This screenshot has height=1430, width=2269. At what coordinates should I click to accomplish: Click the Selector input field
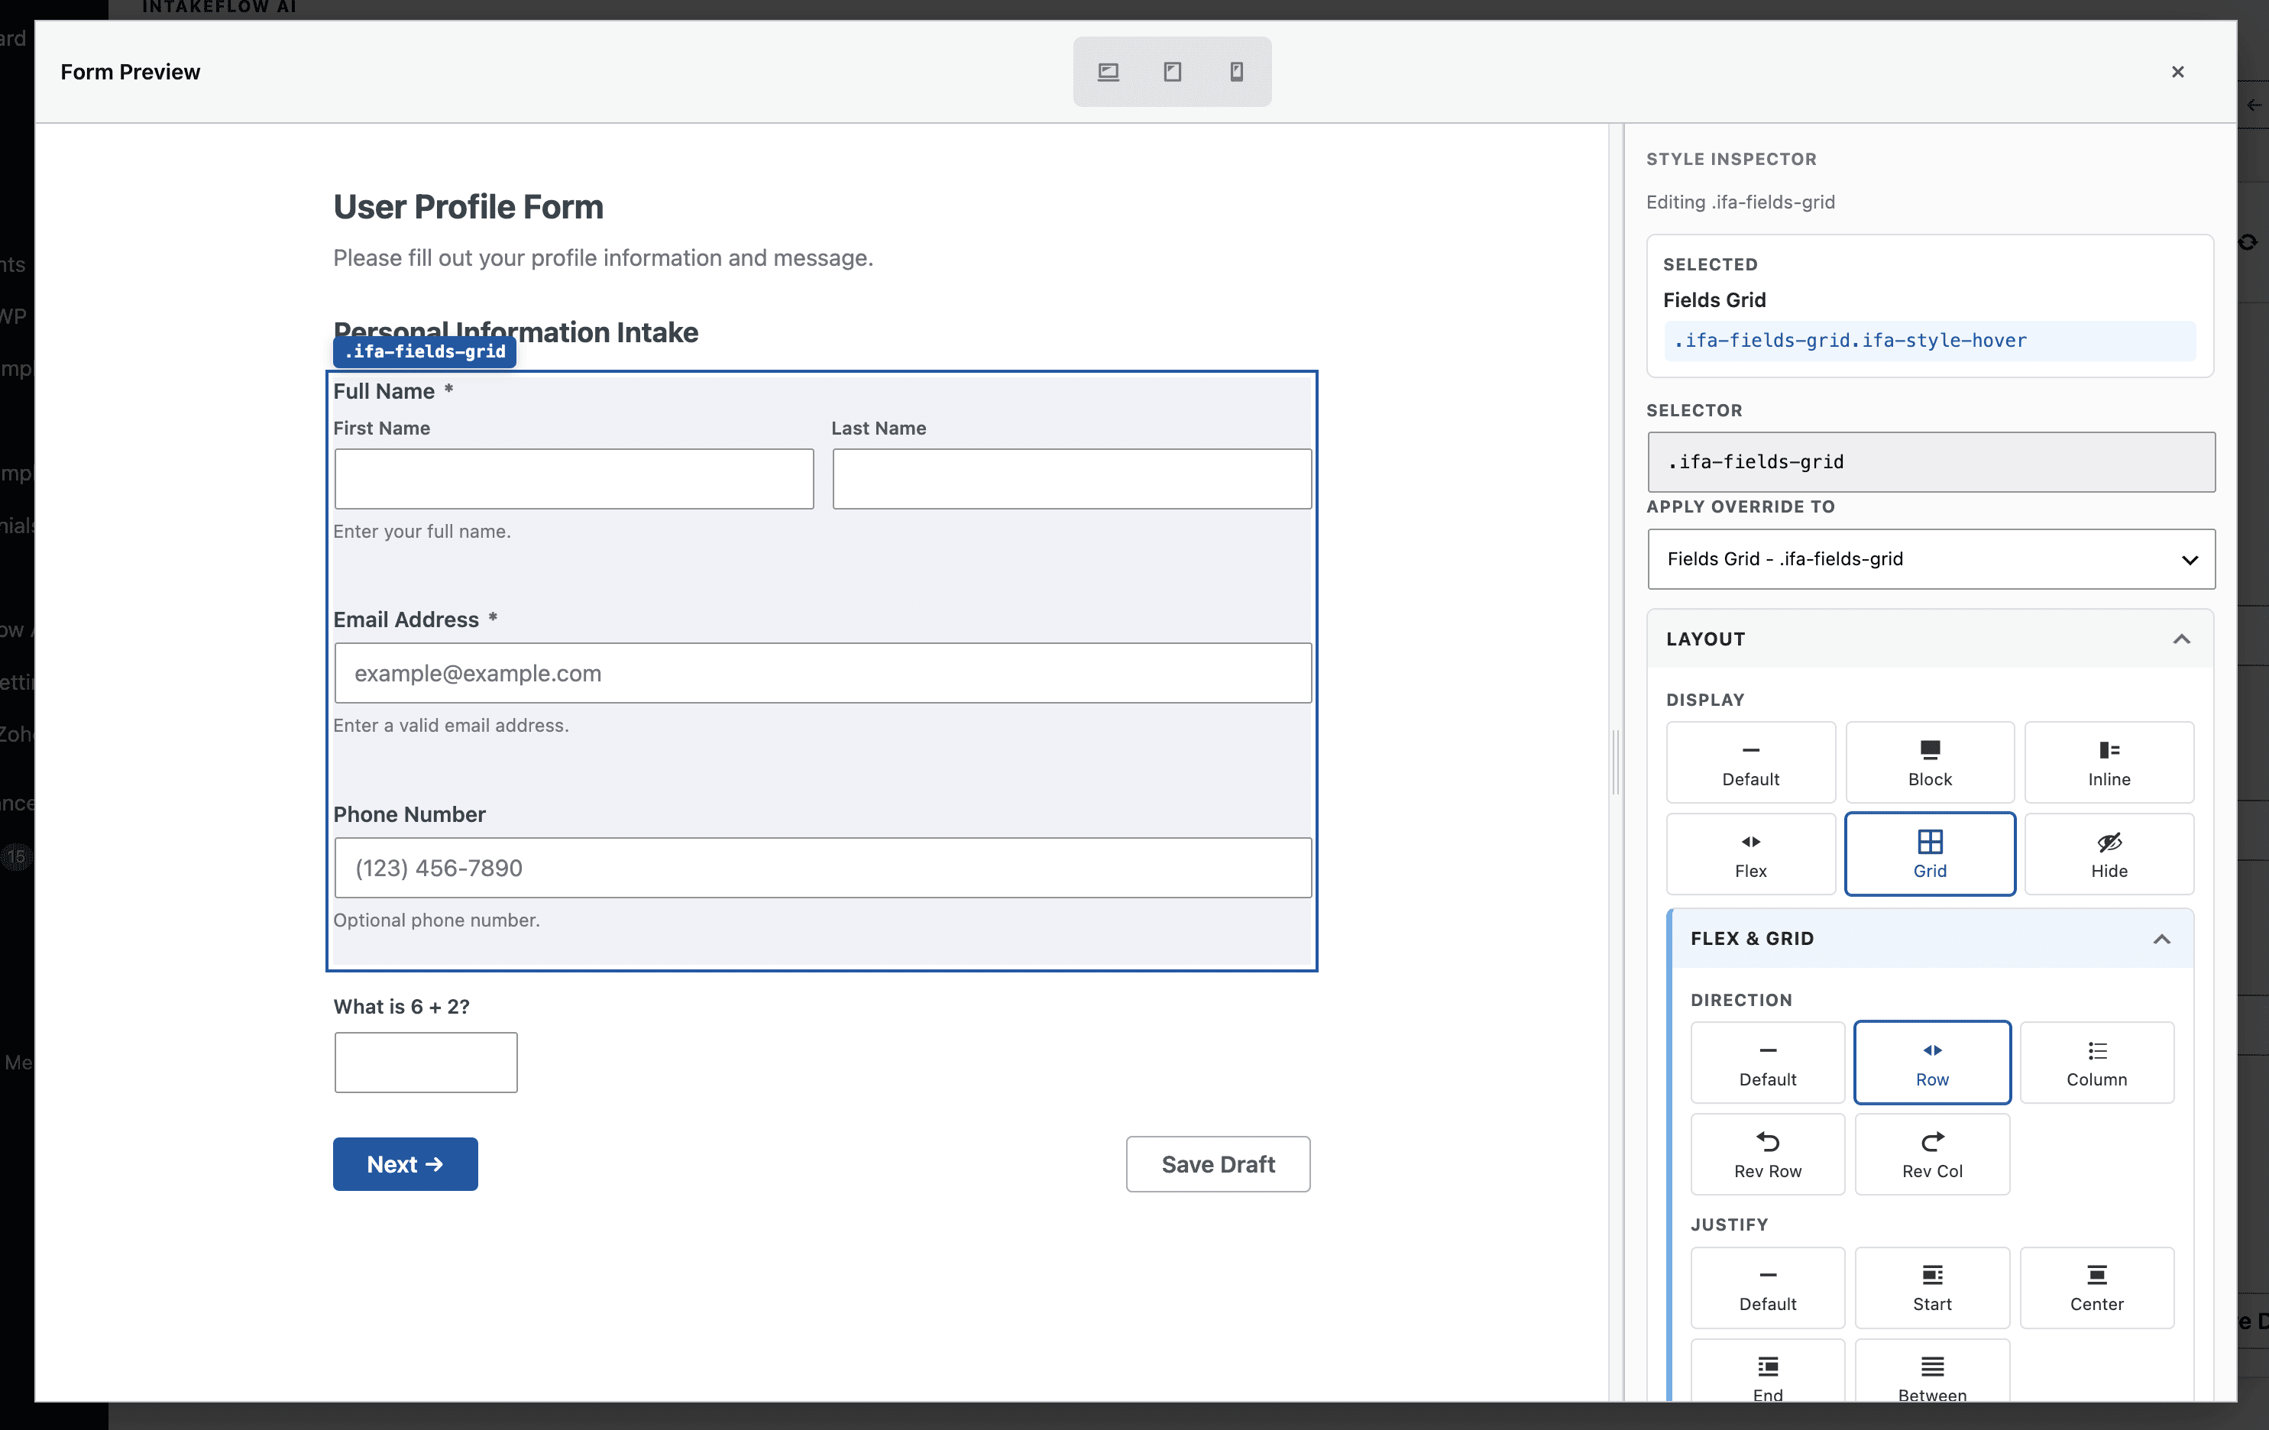coord(1931,461)
